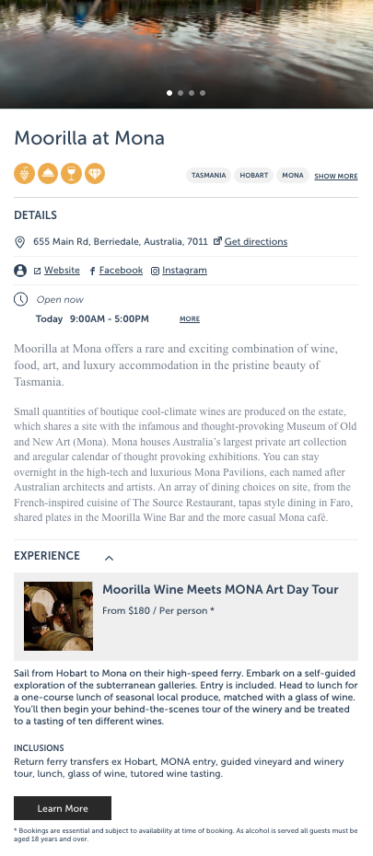Select the third carousel dot
Image resolution: width=373 pixels, height=856 pixels.
tap(192, 93)
